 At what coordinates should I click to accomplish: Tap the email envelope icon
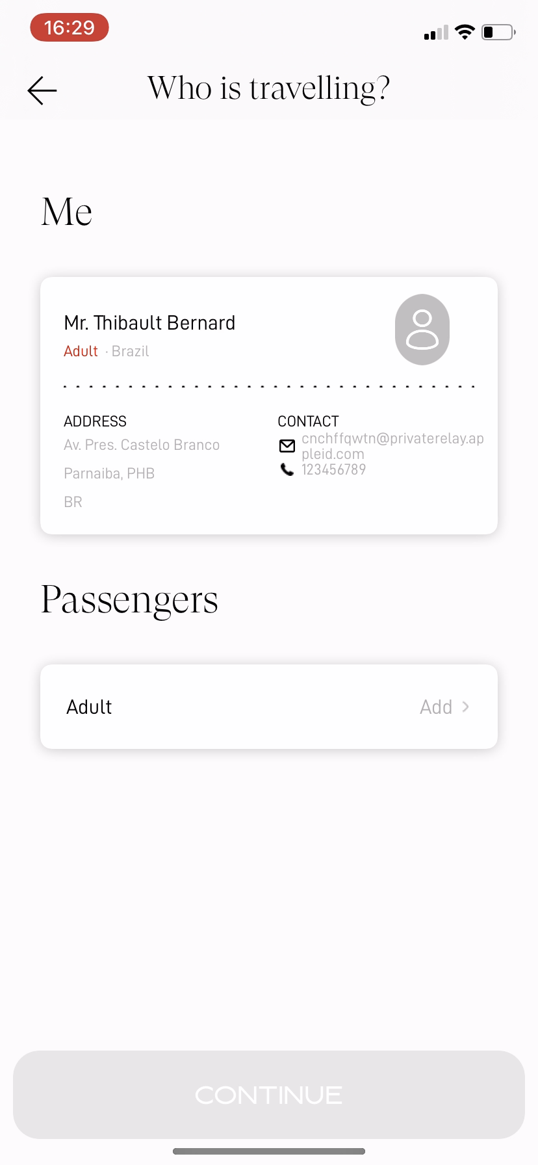point(287,446)
